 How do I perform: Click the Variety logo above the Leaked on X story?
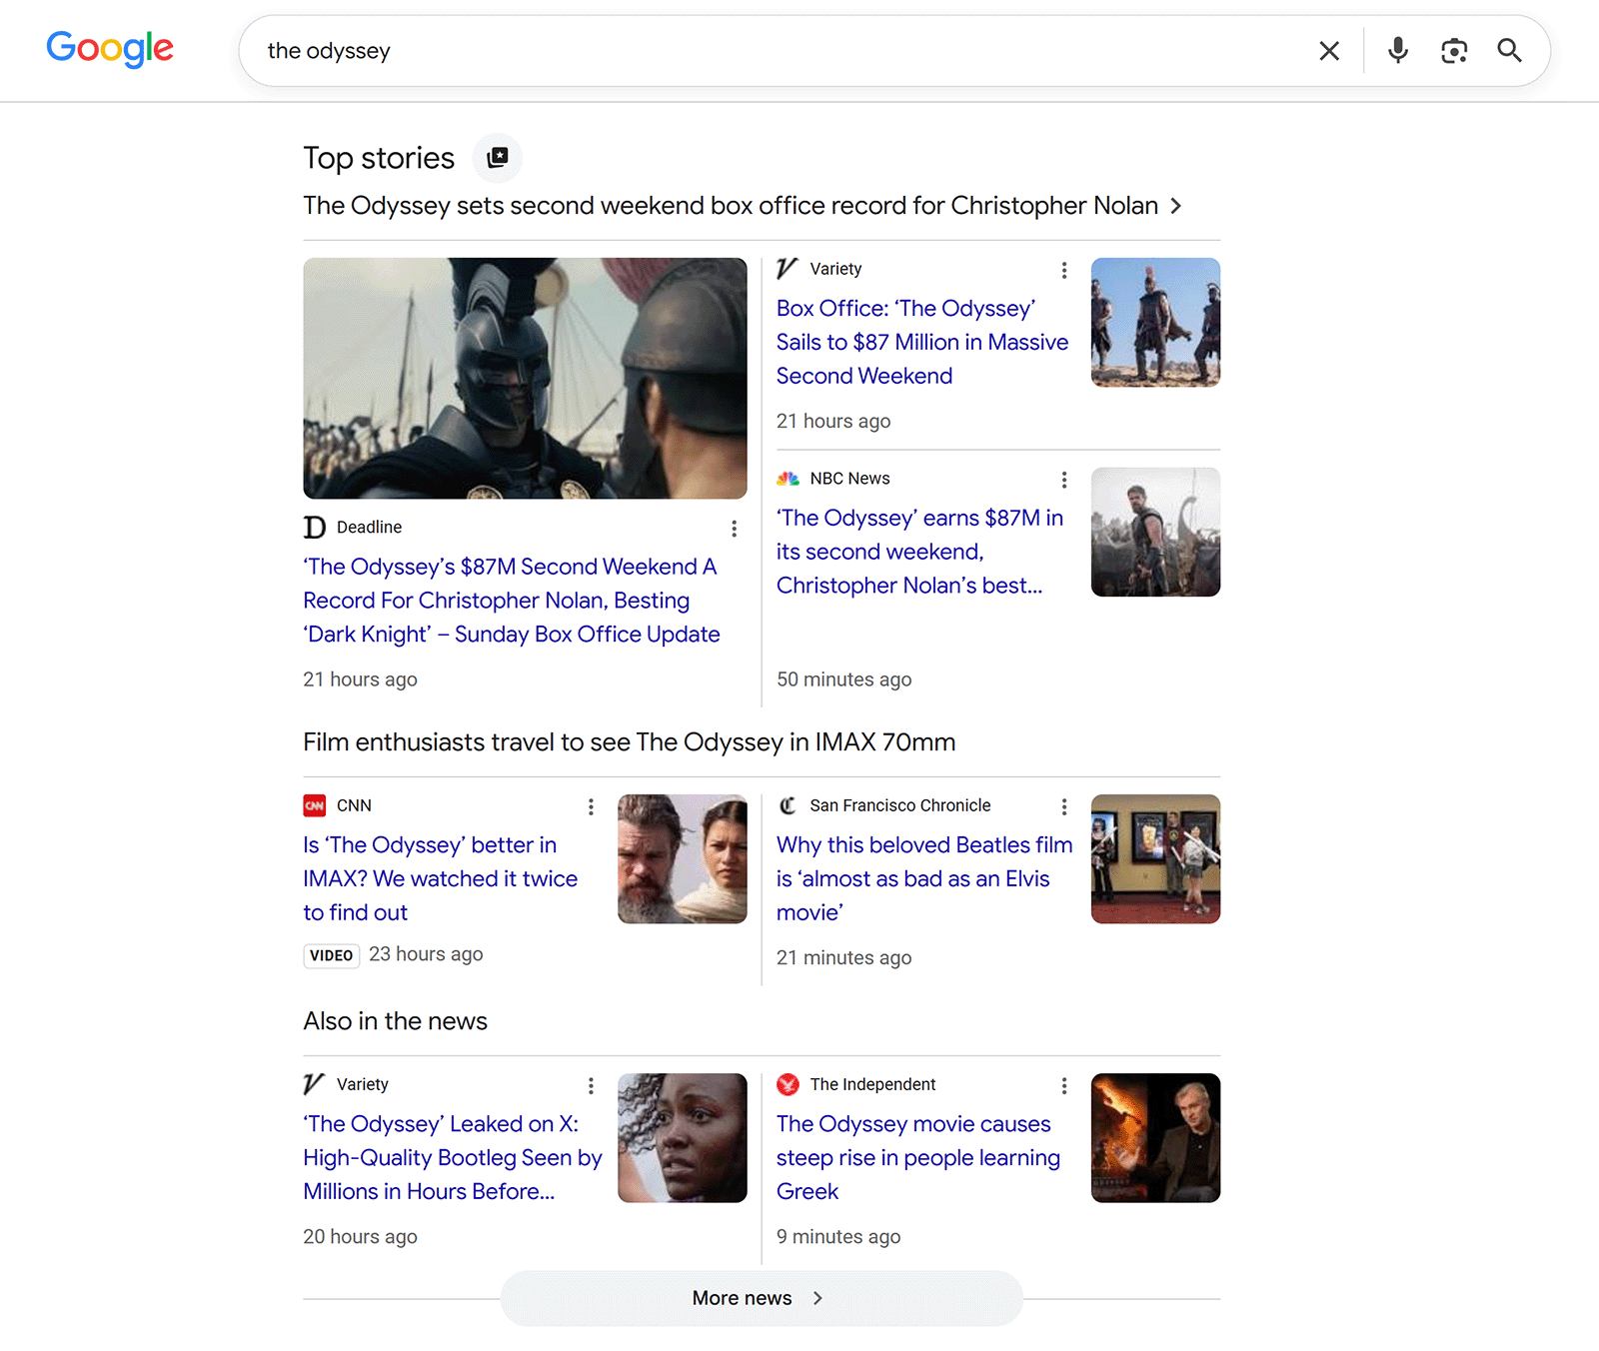(x=315, y=1084)
